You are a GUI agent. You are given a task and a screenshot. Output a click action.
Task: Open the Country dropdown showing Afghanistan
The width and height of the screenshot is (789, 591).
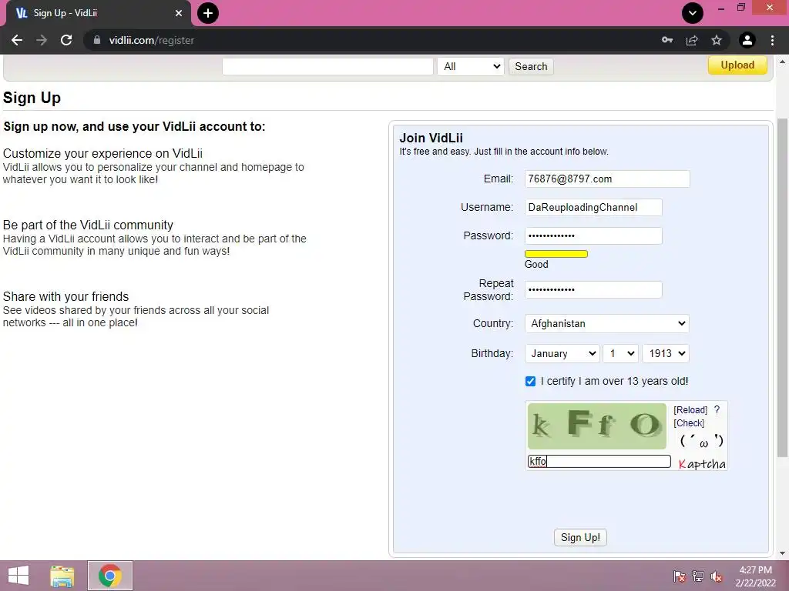point(607,324)
